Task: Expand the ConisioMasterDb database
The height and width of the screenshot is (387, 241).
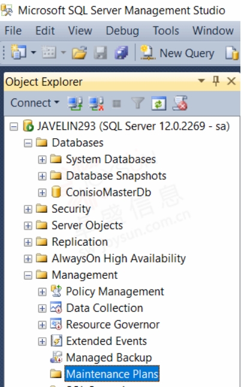Action: pos(42,193)
